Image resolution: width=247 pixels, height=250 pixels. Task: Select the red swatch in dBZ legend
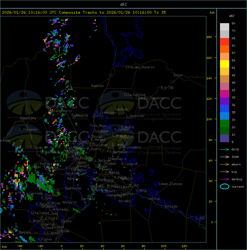click(224, 42)
